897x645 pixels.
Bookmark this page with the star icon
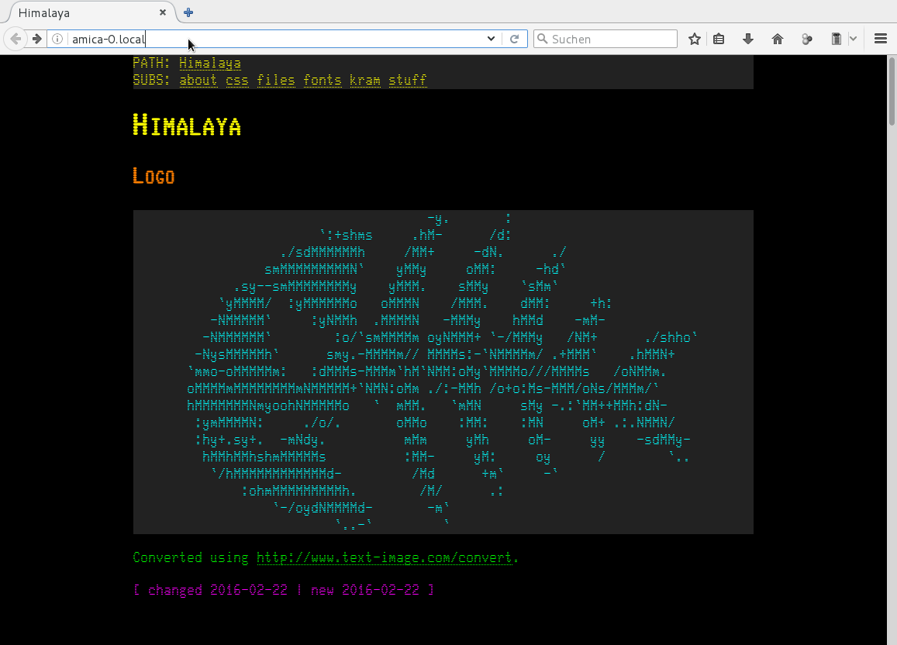pos(695,39)
